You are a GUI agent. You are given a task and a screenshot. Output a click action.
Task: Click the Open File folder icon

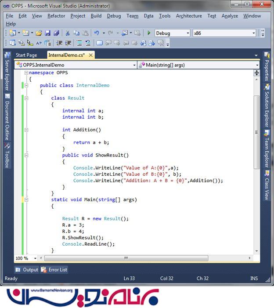[39, 33]
